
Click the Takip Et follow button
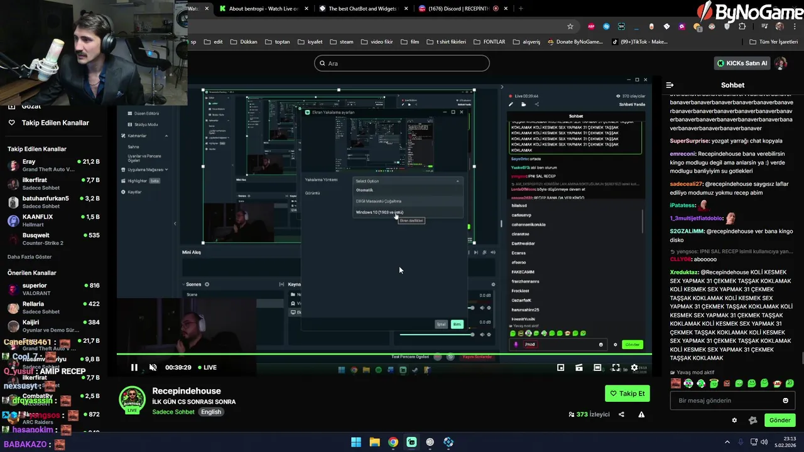coord(627,394)
